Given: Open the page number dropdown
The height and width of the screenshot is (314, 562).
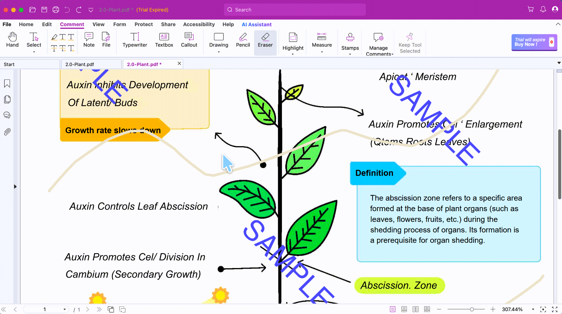Looking at the screenshot, I should click(65, 309).
